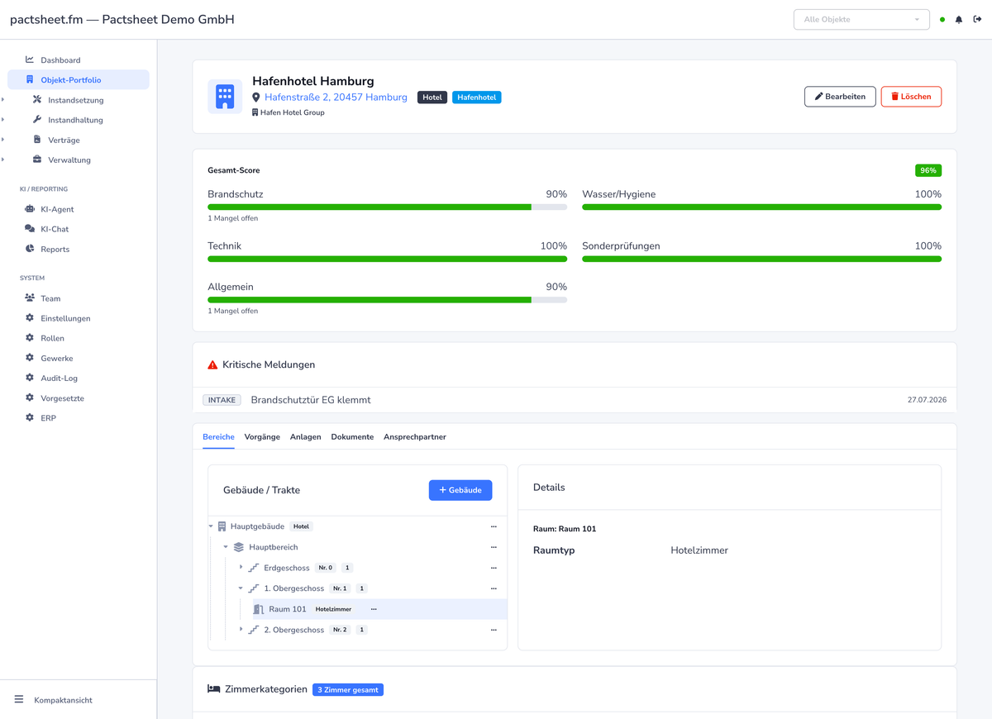Switch to the Bereiche tab
992x719 pixels.
point(218,436)
